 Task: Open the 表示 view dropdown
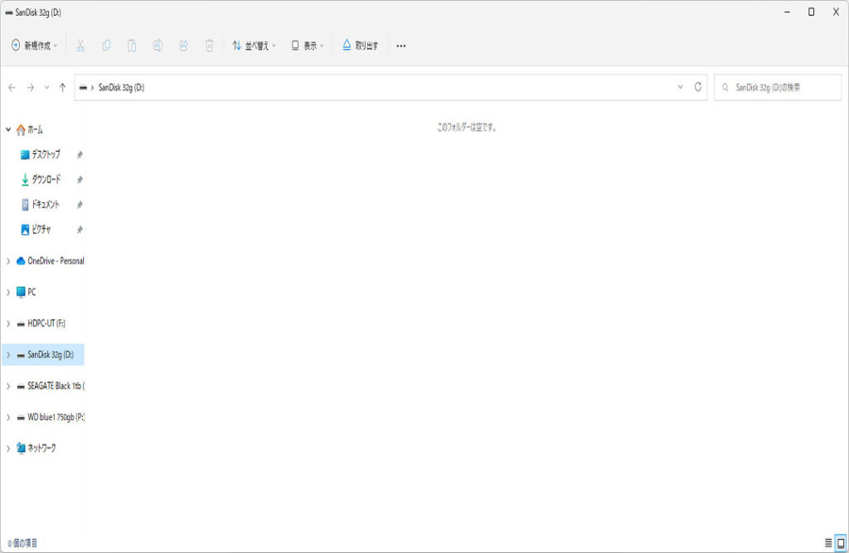point(308,46)
